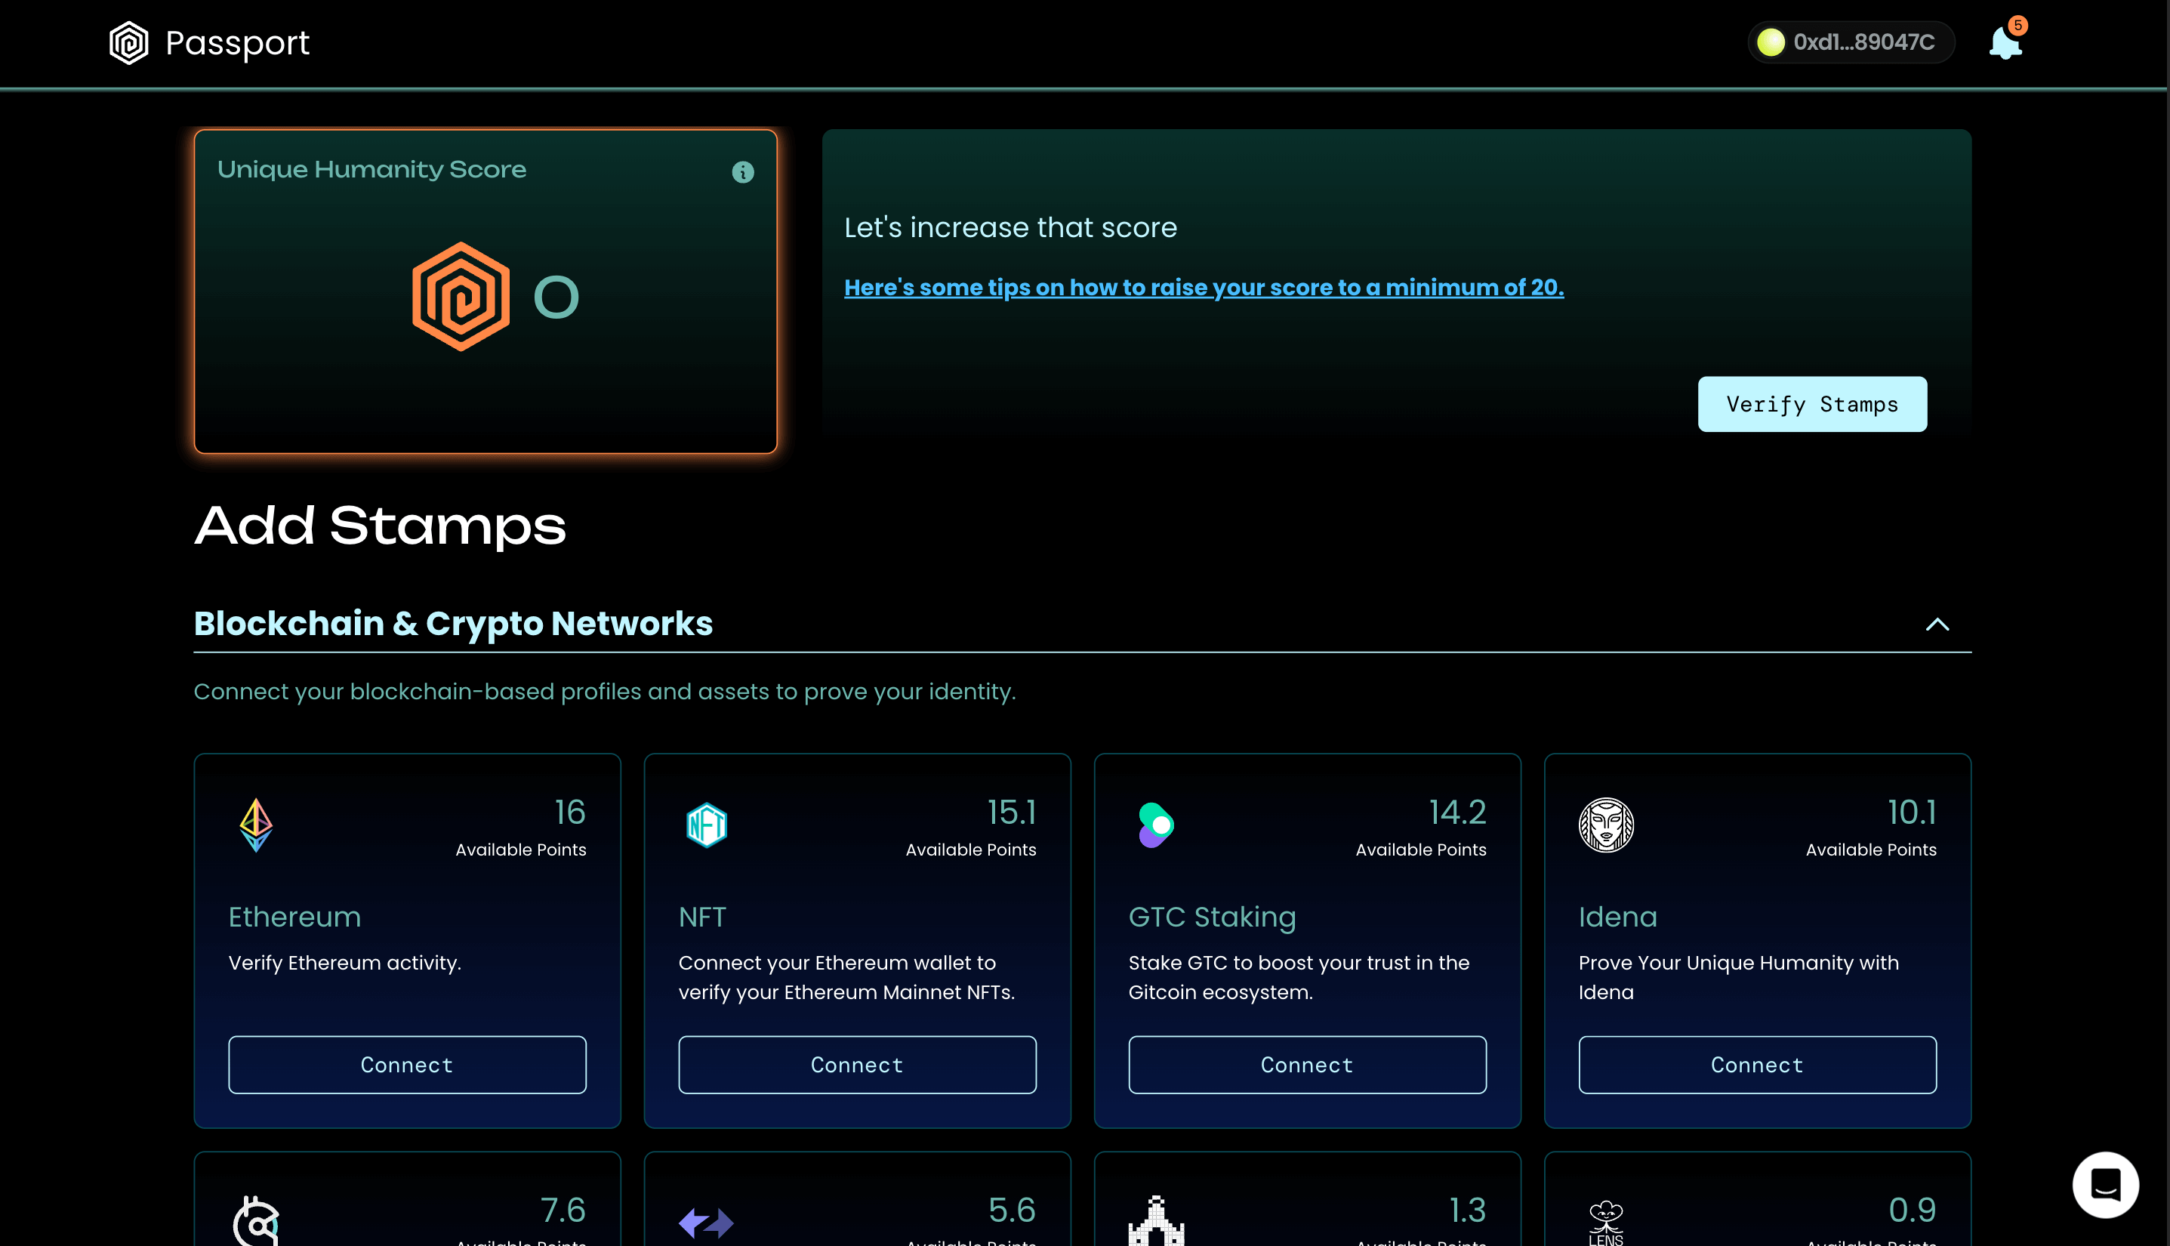Click the Blockchain & Crypto Networks heading
The height and width of the screenshot is (1246, 2170).
point(453,624)
